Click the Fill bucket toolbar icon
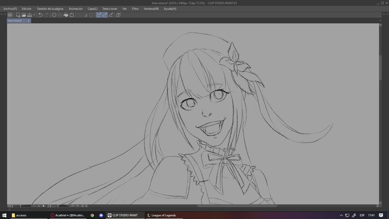 pyautogui.click(x=66, y=15)
